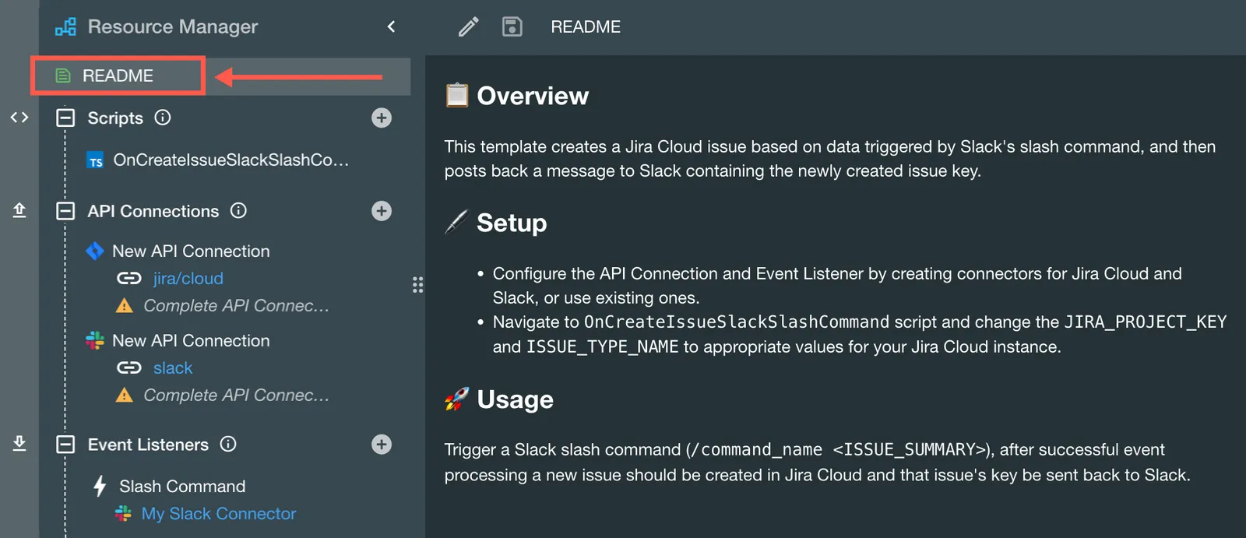Open the slack link

[x=173, y=367]
